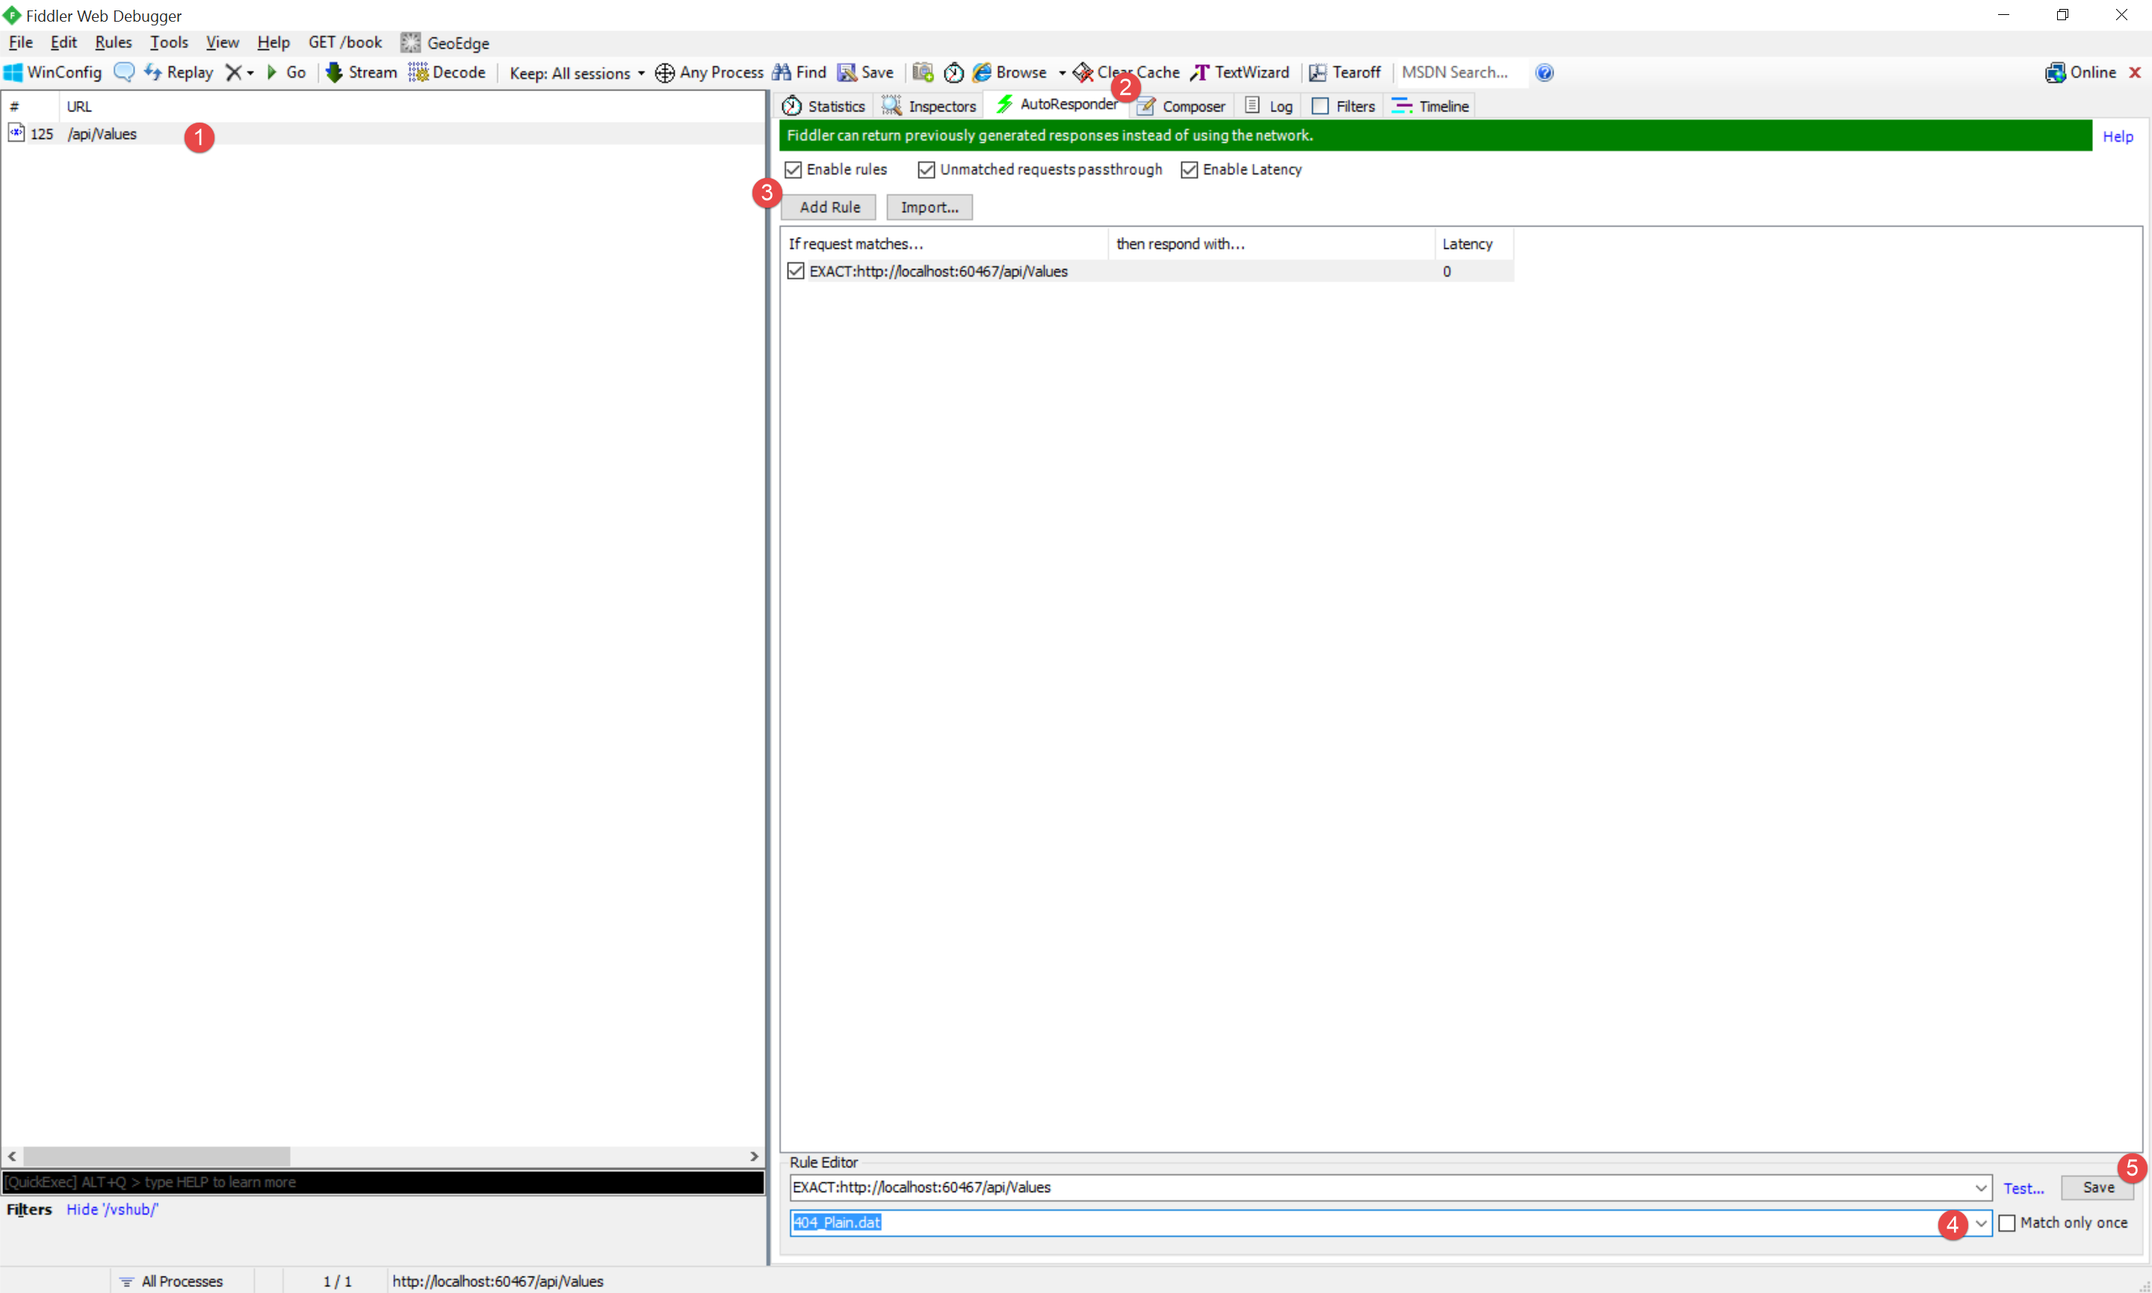Toggle Stream mode in toolbar
The image size is (2152, 1293).
361,72
